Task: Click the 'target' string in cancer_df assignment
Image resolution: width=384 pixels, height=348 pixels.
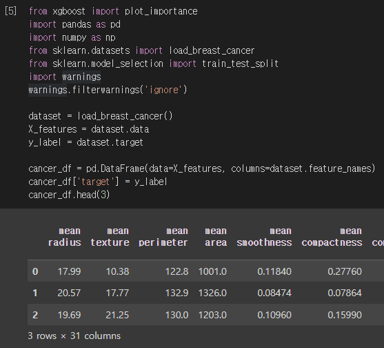Action: tap(95, 182)
